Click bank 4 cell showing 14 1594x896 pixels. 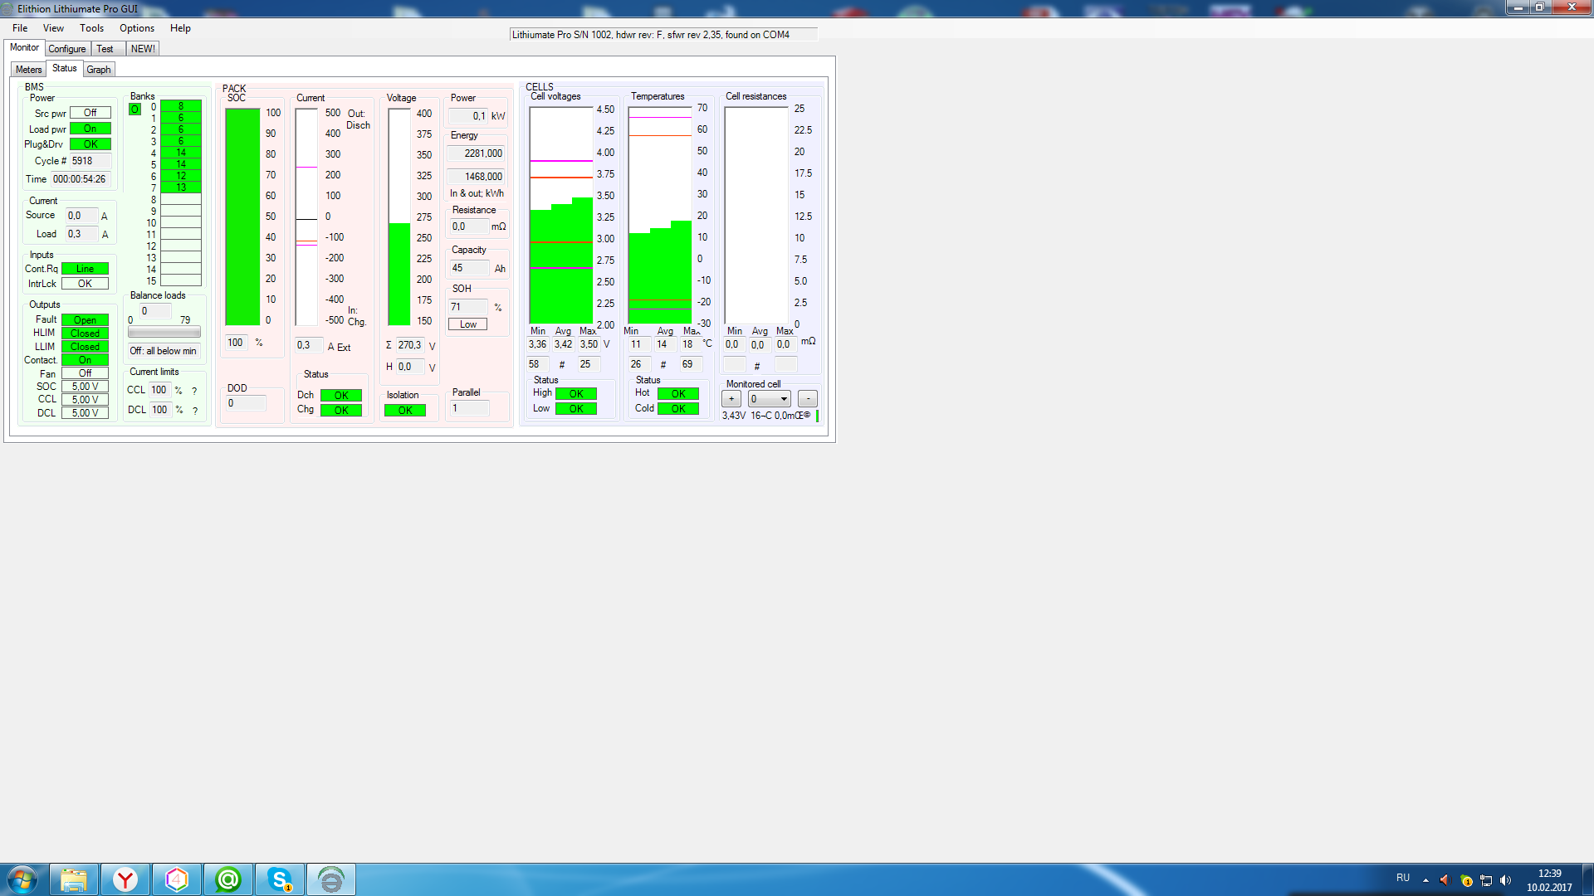[x=181, y=153]
